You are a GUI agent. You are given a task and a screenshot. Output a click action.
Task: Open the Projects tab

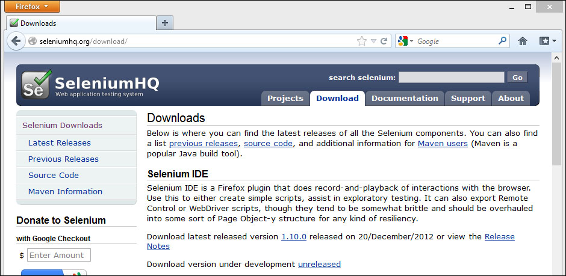click(x=285, y=99)
